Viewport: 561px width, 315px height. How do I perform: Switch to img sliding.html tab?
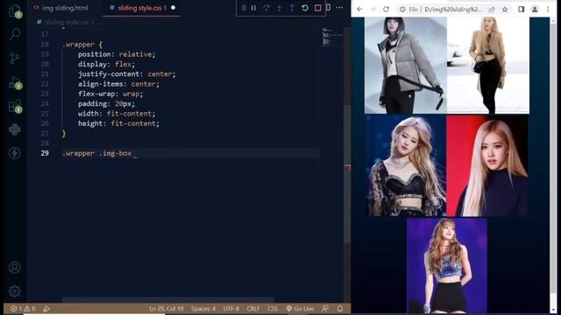60,8
